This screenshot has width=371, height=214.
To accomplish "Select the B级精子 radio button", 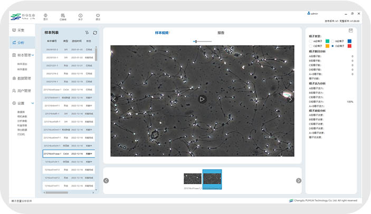I will pyautogui.click(x=332, y=41).
